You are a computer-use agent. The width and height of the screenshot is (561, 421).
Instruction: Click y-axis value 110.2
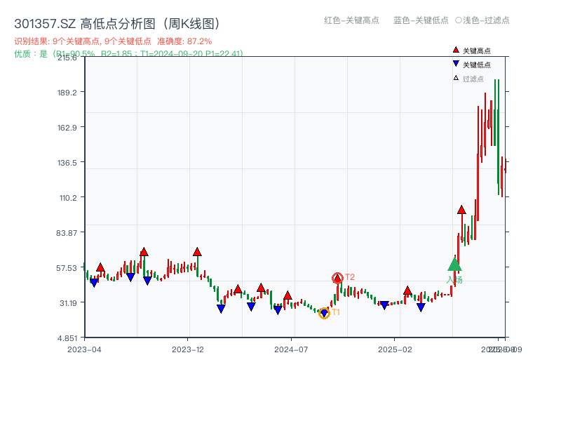coord(68,198)
